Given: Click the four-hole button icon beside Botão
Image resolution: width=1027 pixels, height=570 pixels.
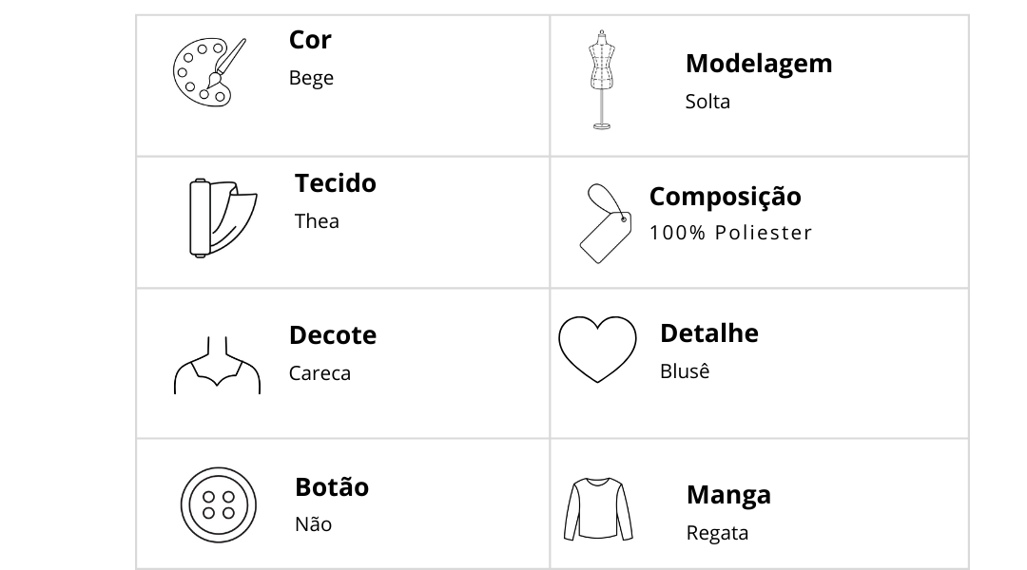Looking at the screenshot, I should click(218, 504).
